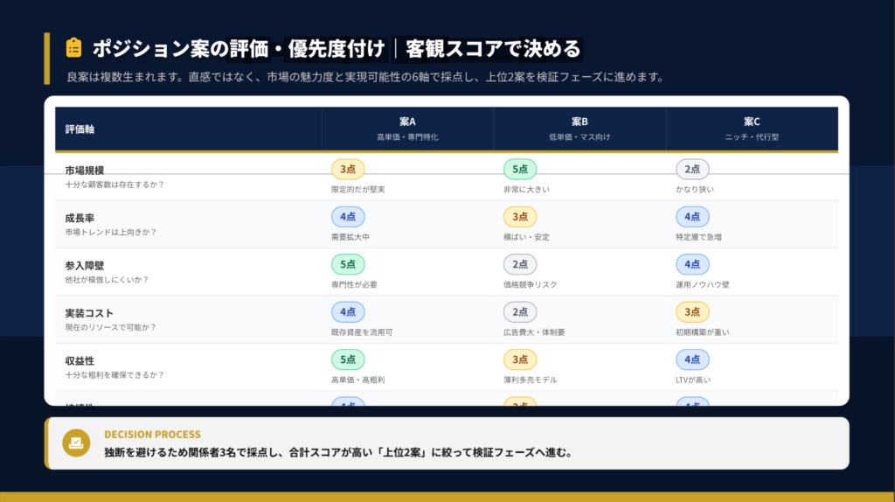Click the 2点 badge labeled 価格競争リスク
Screen dimensions: 895x502
point(520,264)
